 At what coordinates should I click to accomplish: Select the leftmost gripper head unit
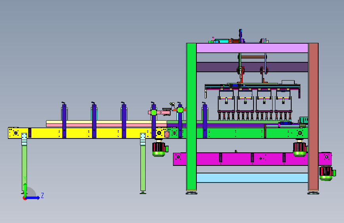click(226, 105)
